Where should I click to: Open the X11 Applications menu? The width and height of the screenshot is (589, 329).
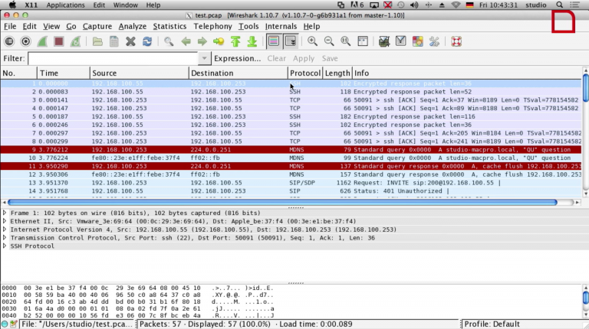(x=65, y=5)
